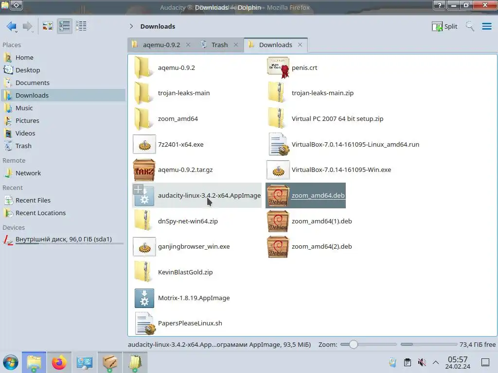Click the plus selection toggle on audacity AppImage
The width and height of the screenshot is (498, 373).
(x=138, y=189)
